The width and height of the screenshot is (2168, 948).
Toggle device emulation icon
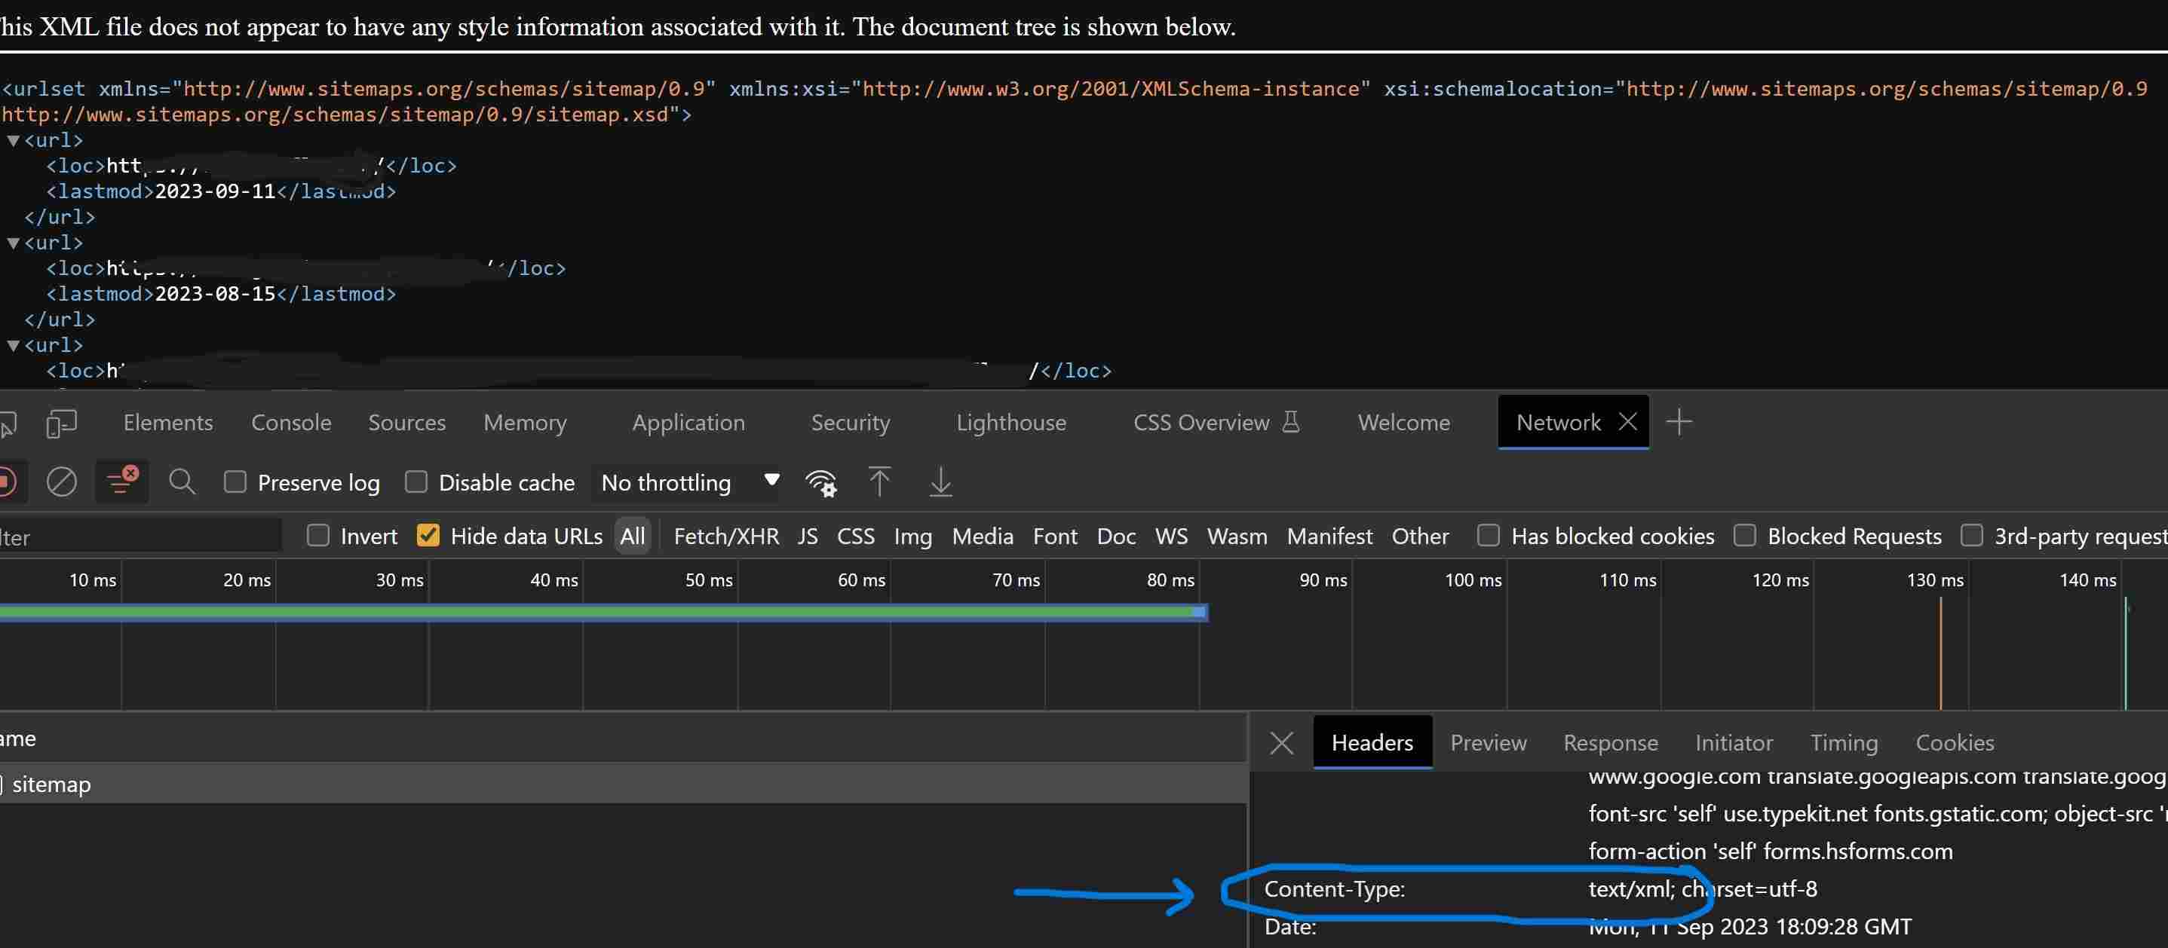pyautogui.click(x=61, y=422)
